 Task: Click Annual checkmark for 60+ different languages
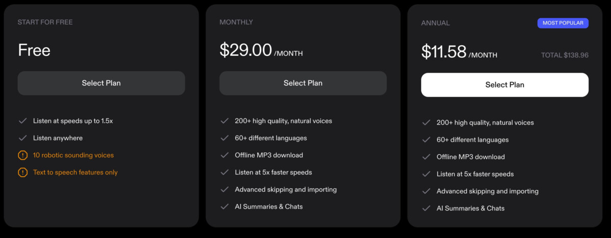pyautogui.click(x=426, y=140)
